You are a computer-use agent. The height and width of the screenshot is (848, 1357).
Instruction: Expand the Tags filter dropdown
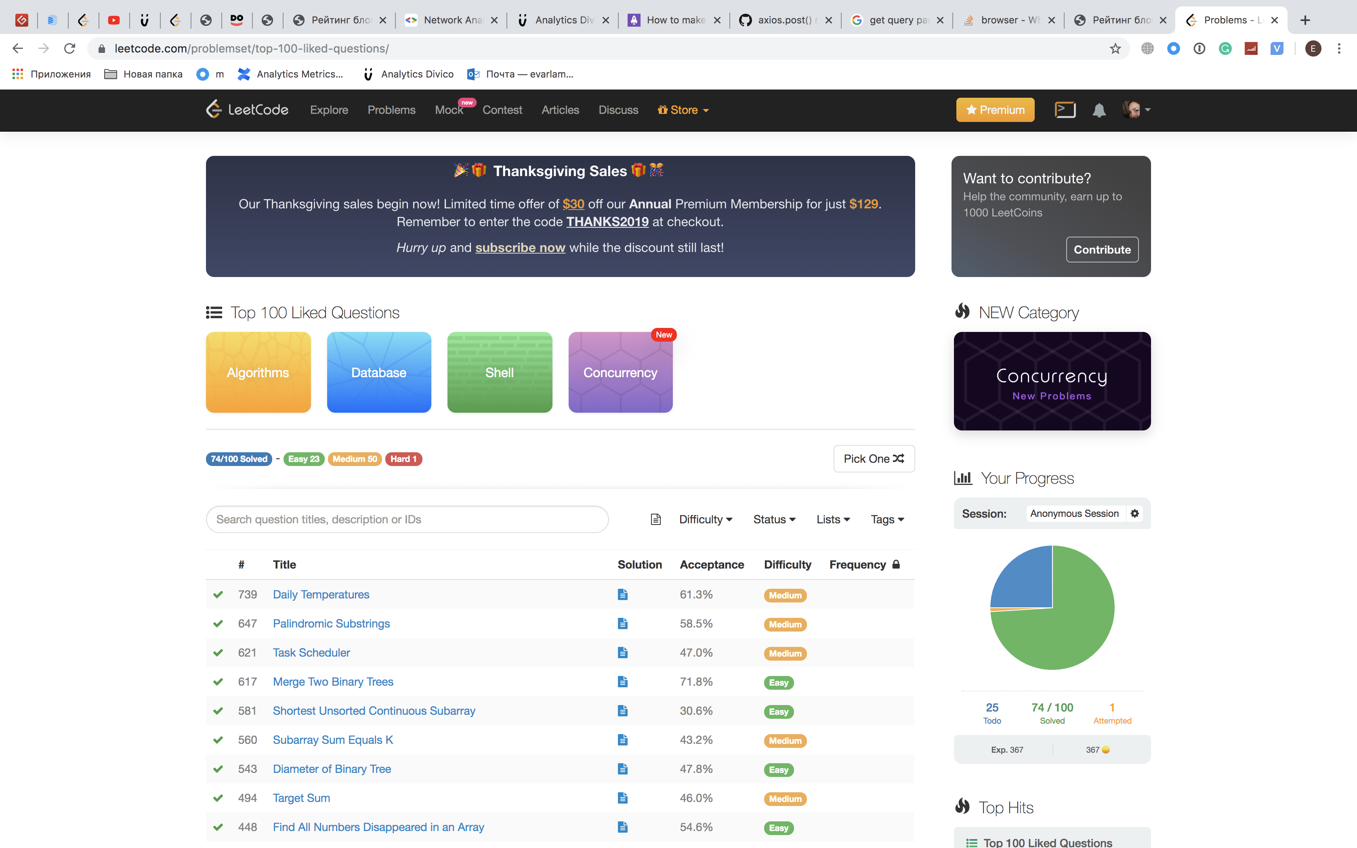click(x=887, y=519)
